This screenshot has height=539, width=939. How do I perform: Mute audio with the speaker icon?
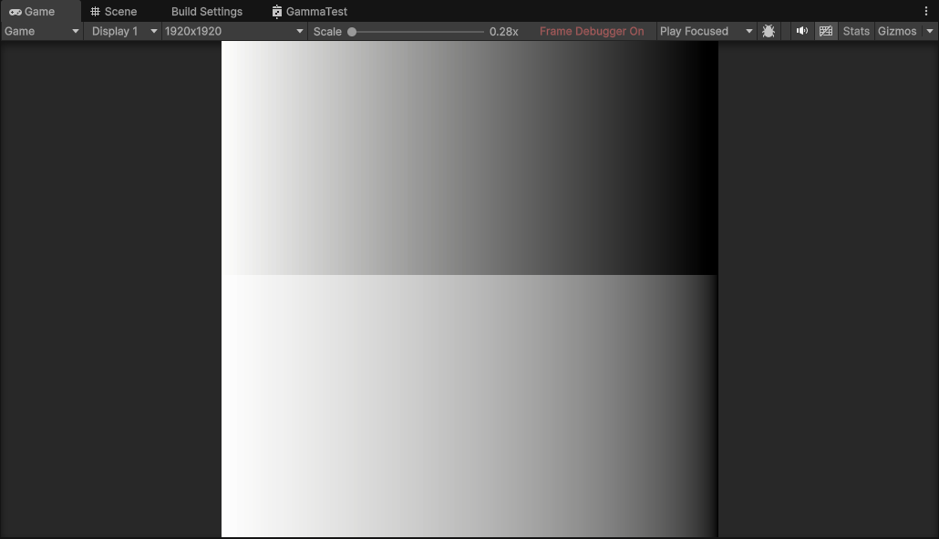pyautogui.click(x=801, y=31)
